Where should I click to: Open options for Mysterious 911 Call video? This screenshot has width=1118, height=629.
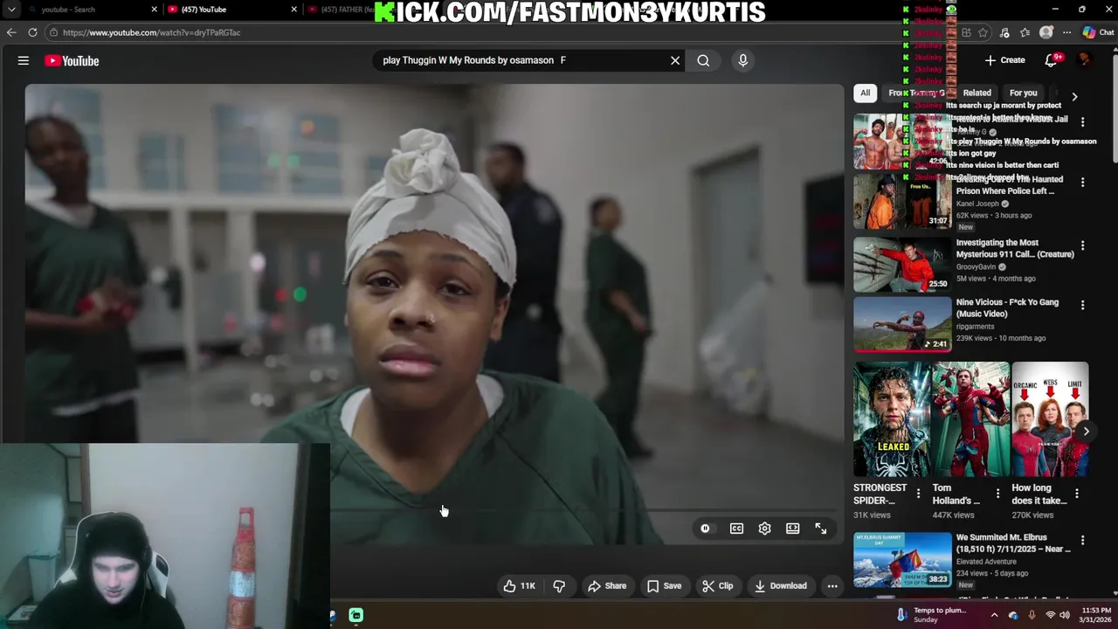1082,246
